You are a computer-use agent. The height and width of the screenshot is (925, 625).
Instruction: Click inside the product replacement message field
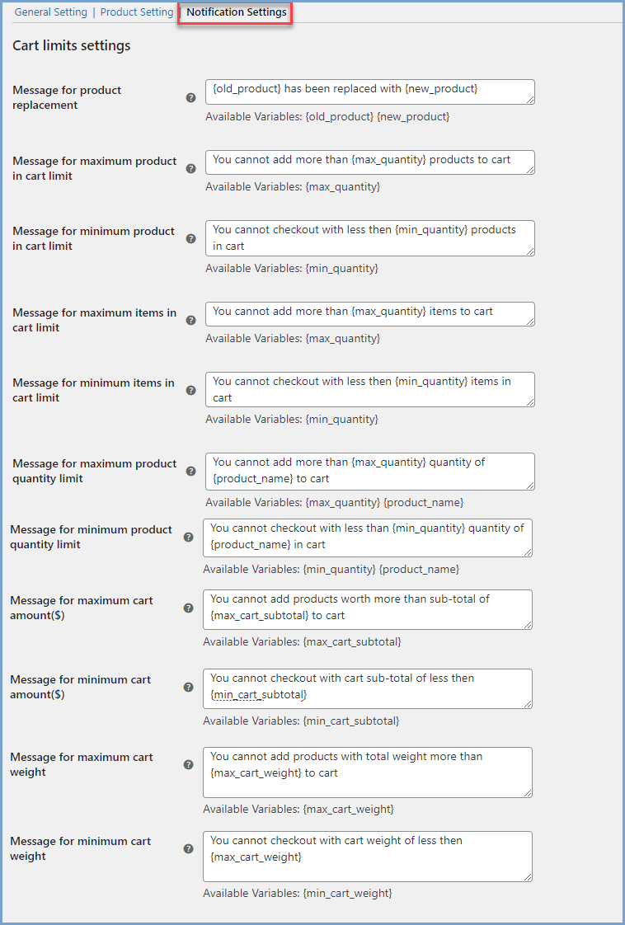(369, 92)
